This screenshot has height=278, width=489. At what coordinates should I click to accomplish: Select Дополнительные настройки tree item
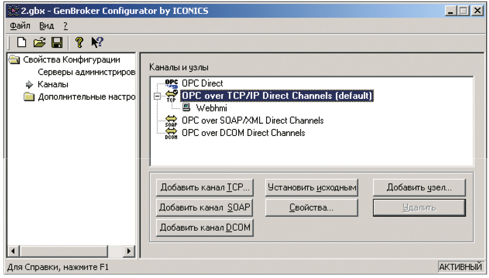point(87,97)
